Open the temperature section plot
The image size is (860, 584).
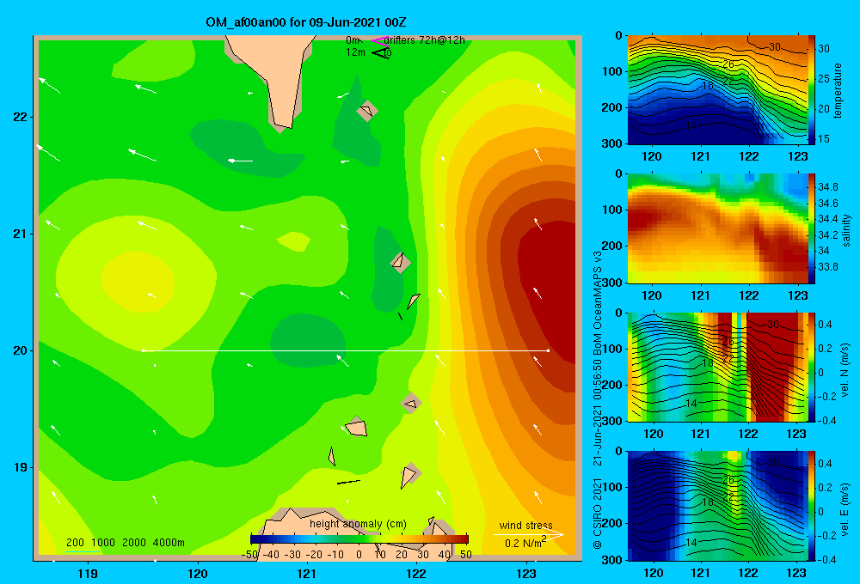click(718, 90)
